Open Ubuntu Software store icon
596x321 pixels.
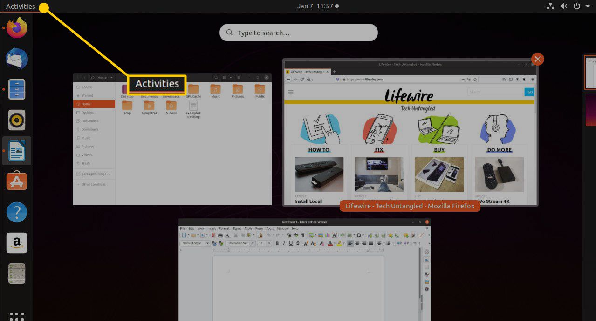(x=17, y=181)
